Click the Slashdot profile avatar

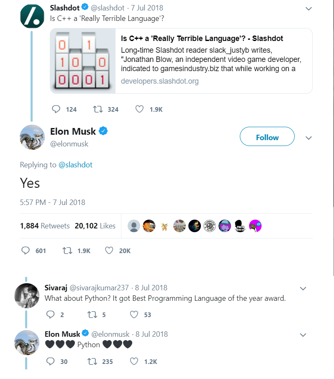tap(32, 15)
